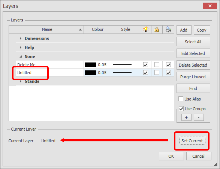Collapse all groups with minus button

199,117
